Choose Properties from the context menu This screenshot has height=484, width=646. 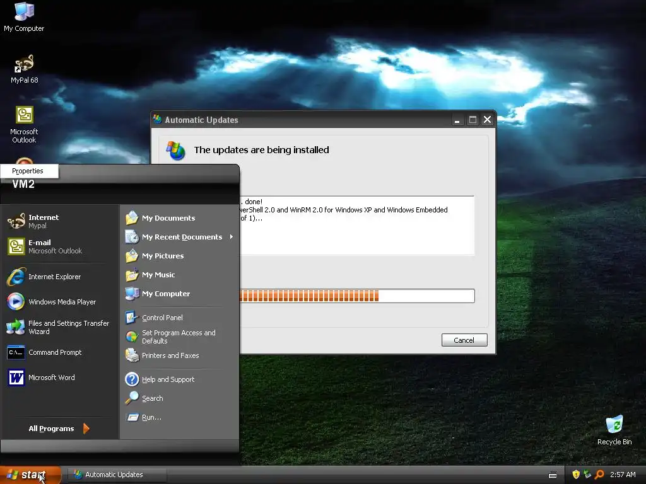pyautogui.click(x=30, y=171)
